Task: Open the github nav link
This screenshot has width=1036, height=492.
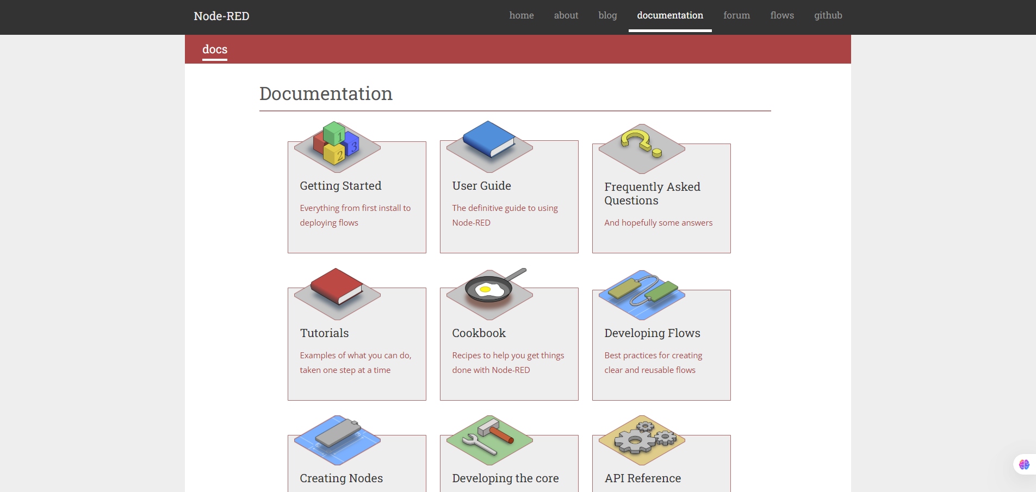Action: 828,15
